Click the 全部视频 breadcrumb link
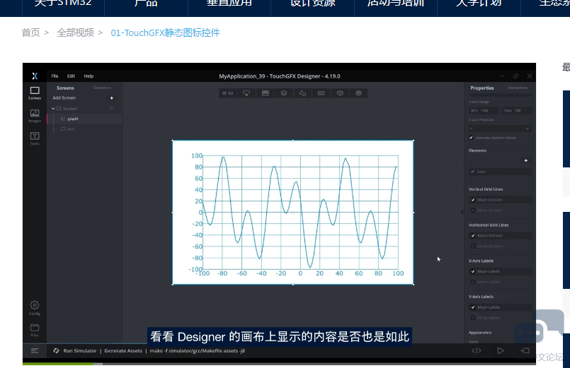570x368 pixels. click(75, 32)
